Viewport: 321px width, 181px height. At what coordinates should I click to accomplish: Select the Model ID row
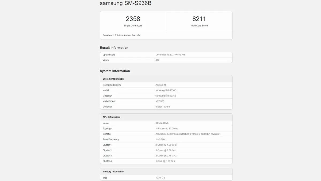click(166, 95)
